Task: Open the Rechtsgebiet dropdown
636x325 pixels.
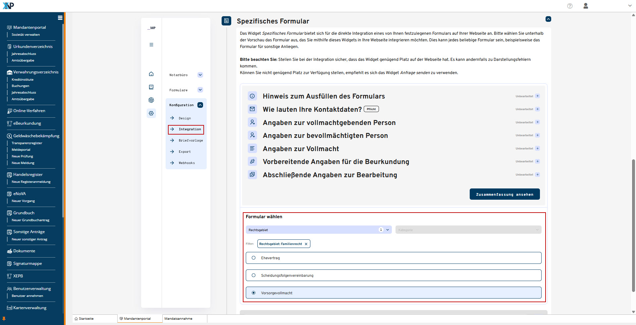Action: pyautogui.click(x=319, y=230)
